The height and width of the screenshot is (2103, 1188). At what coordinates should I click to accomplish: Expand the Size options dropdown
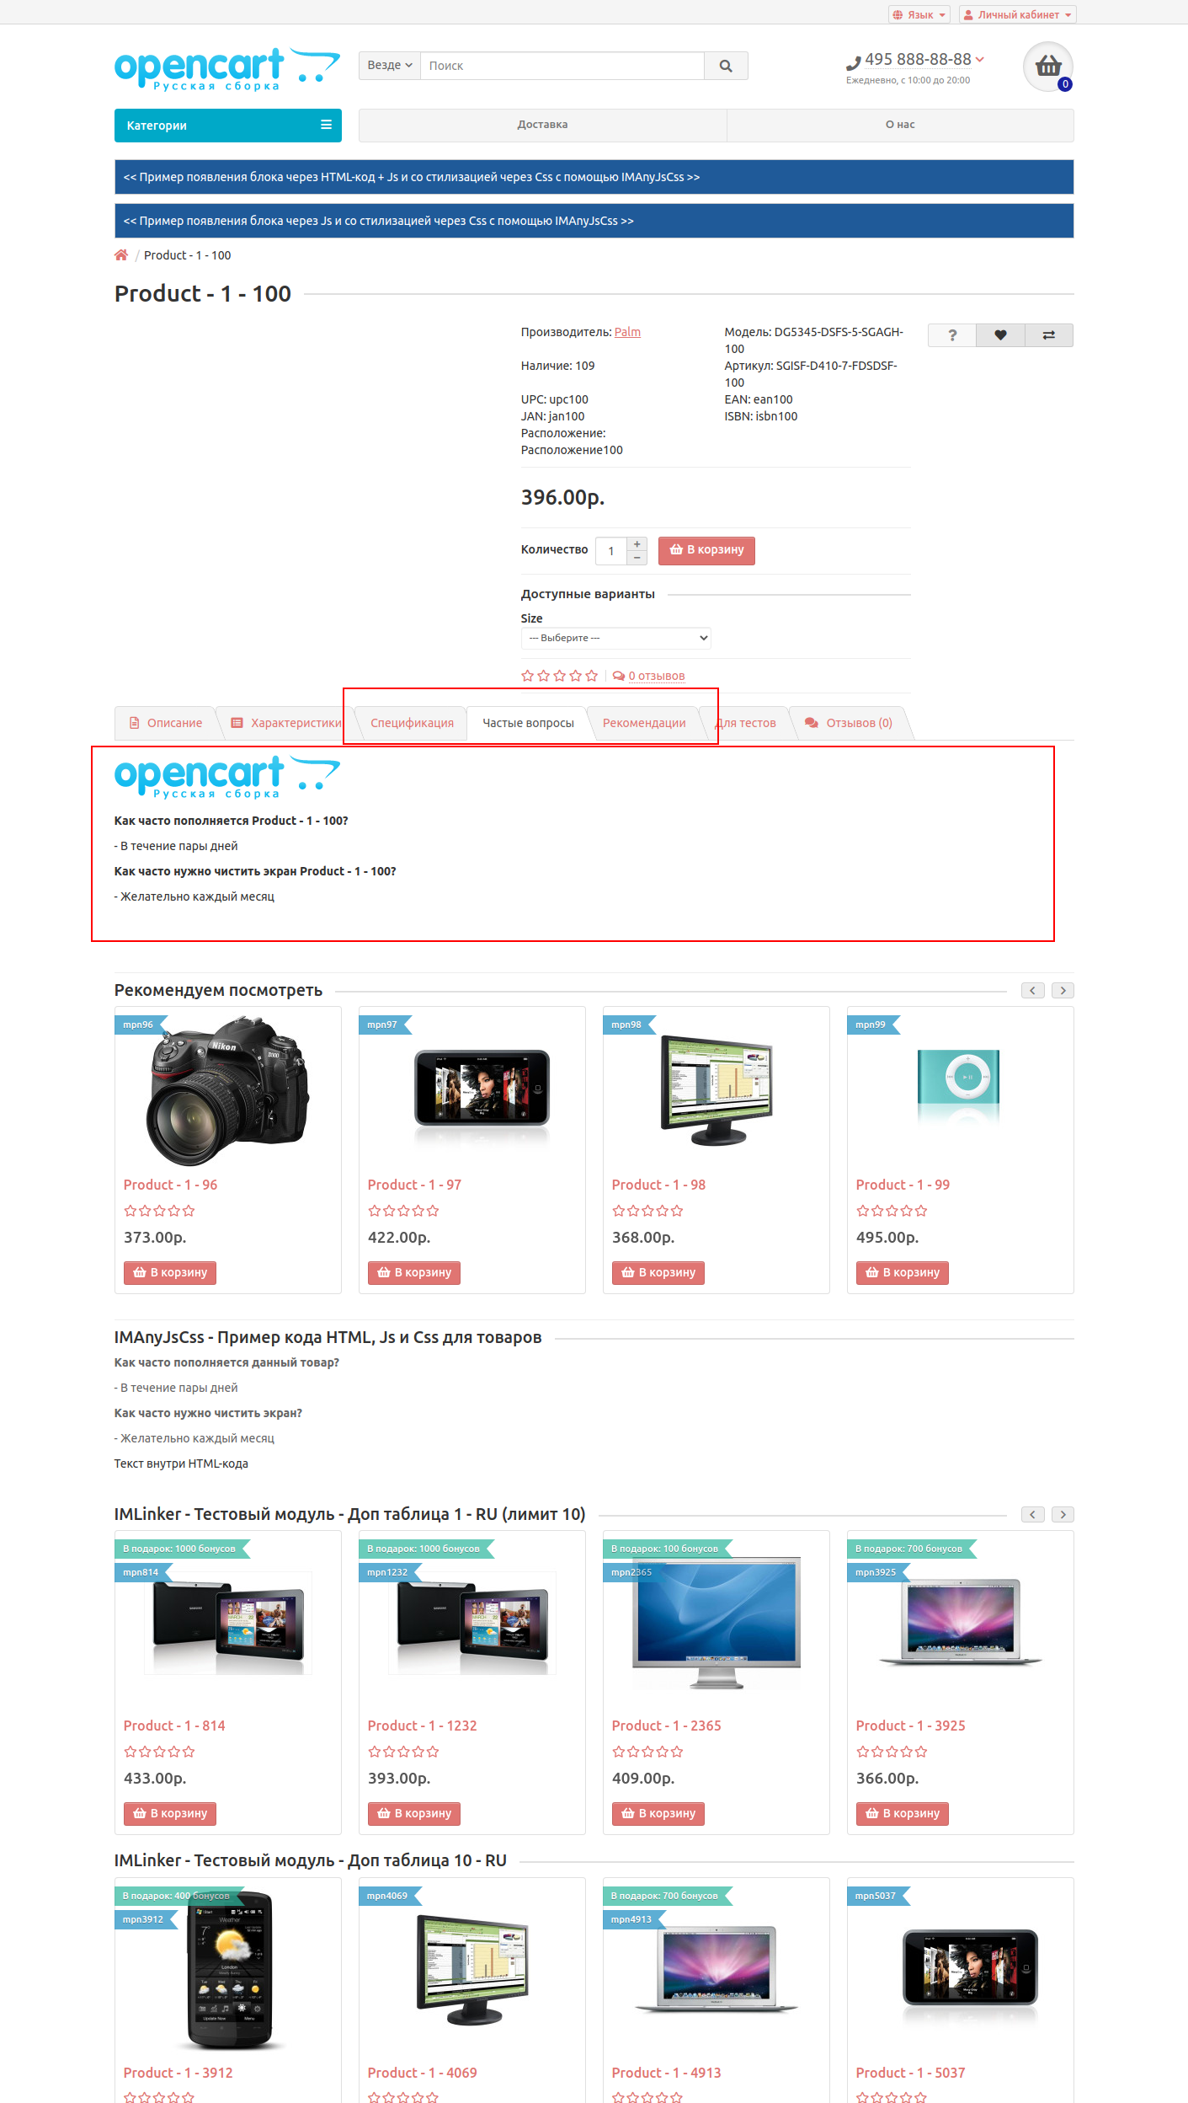tap(616, 638)
